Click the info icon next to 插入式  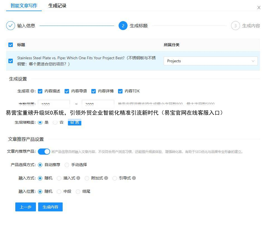(78, 178)
